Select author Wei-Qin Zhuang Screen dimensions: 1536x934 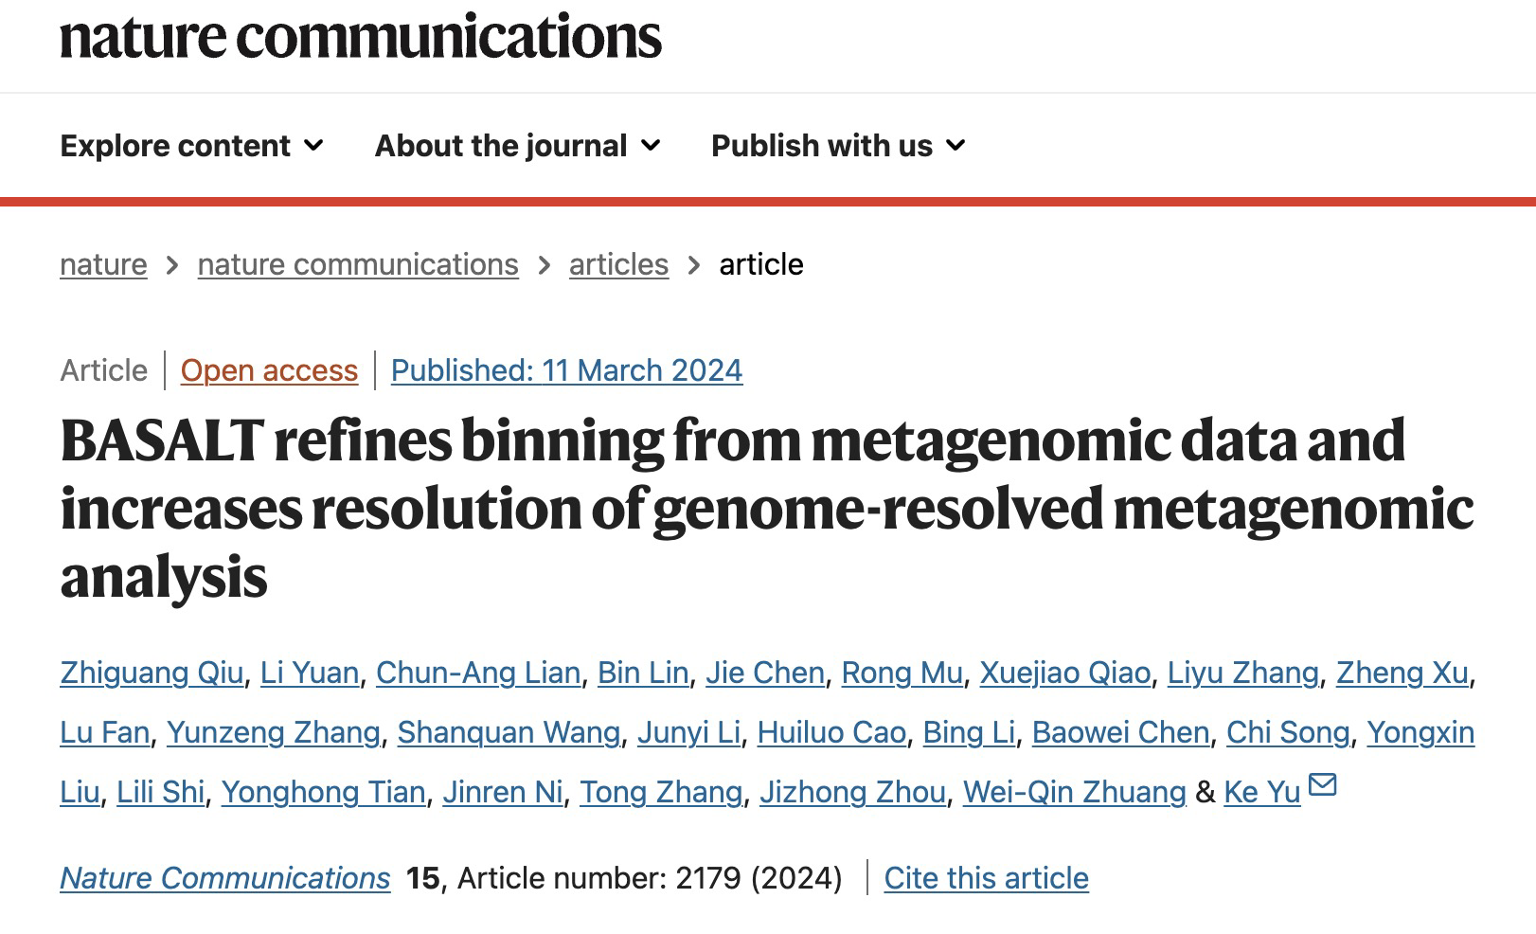pyautogui.click(x=1074, y=792)
